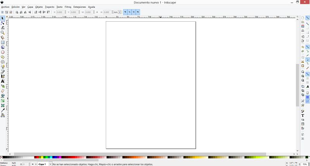Select the Ellipse circle tool

pos(3,52)
